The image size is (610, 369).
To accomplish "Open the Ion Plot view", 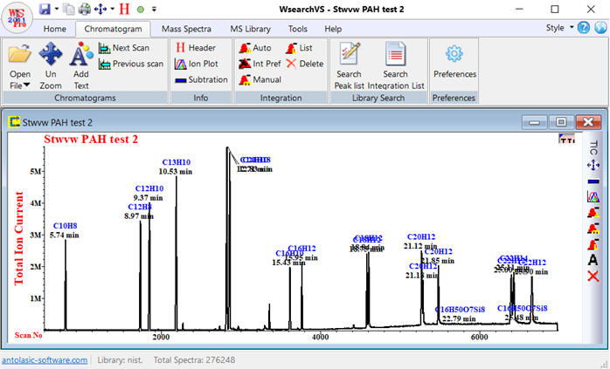I will click(201, 64).
